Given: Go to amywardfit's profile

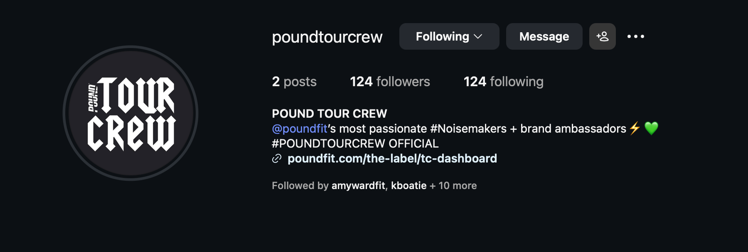Looking at the screenshot, I should [x=358, y=186].
